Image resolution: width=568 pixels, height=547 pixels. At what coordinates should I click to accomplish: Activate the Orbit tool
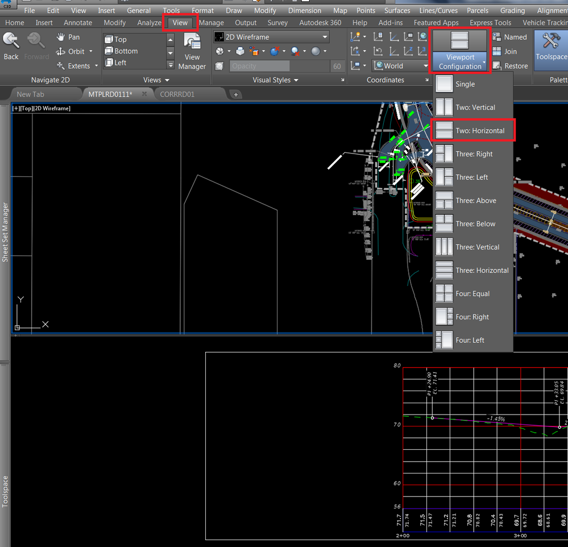(72, 51)
